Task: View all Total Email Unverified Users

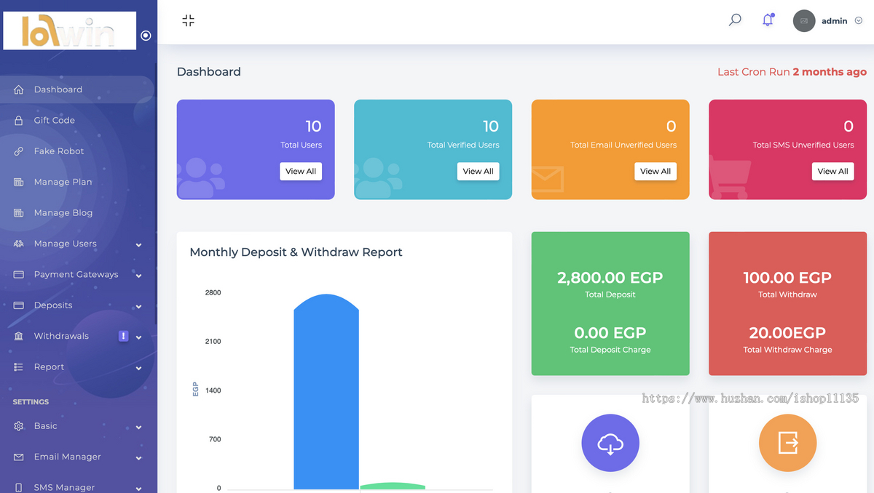Action: pyautogui.click(x=655, y=172)
